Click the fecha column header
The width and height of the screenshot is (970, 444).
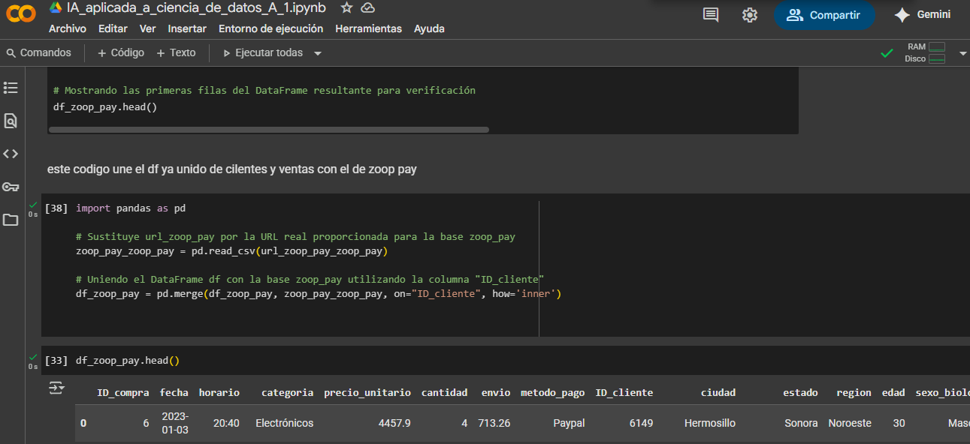coord(174,392)
